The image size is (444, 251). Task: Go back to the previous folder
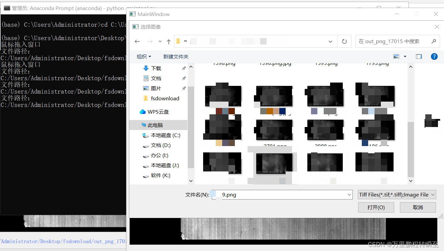137,41
